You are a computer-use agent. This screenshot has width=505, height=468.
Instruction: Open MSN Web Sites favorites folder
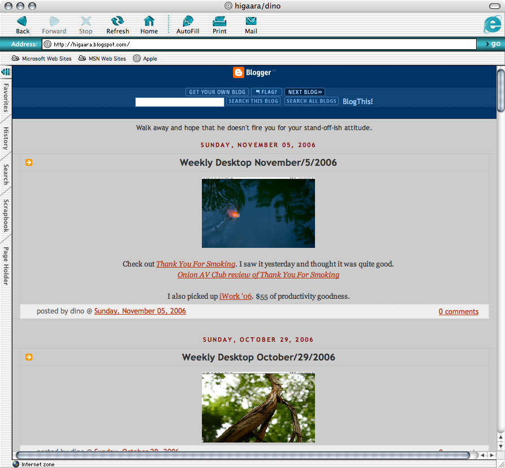click(x=102, y=59)
